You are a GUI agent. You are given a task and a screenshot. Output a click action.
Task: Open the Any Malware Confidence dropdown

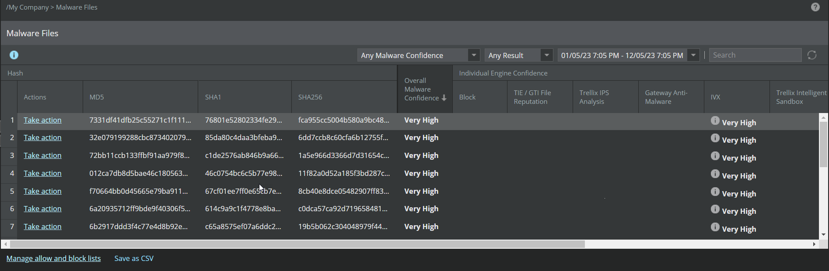click(419, 55)
